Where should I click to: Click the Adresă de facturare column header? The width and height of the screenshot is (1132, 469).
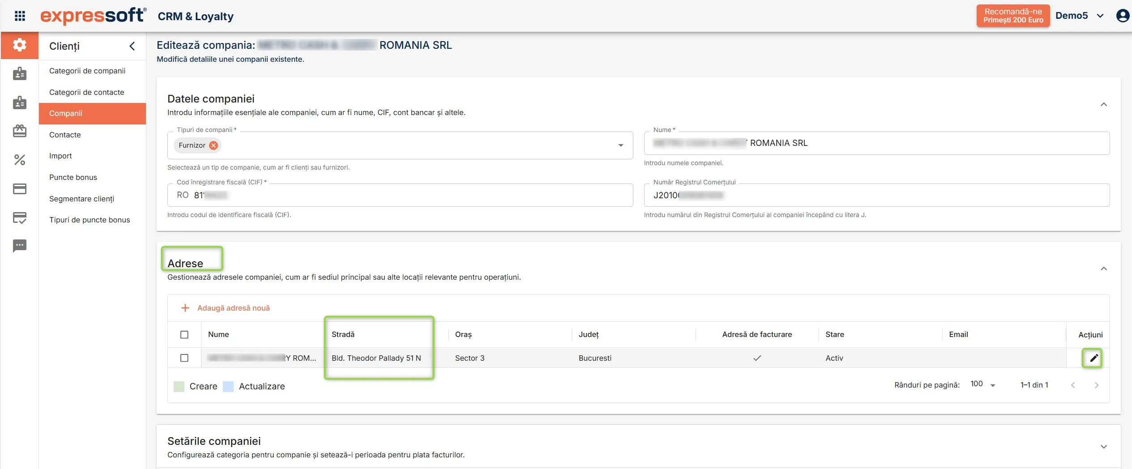757,334
